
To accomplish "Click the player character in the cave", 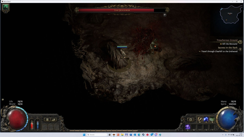I will click(124, 54).
